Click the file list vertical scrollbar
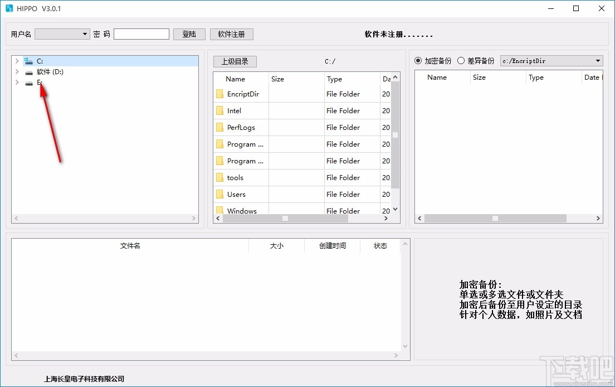This screenshot has width=615, height=387. [394, 134]
